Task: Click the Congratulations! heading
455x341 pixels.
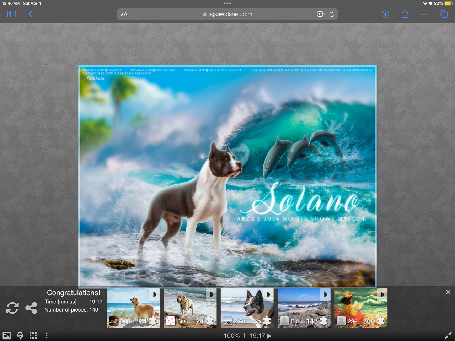Action: click(x=74, y=293)
